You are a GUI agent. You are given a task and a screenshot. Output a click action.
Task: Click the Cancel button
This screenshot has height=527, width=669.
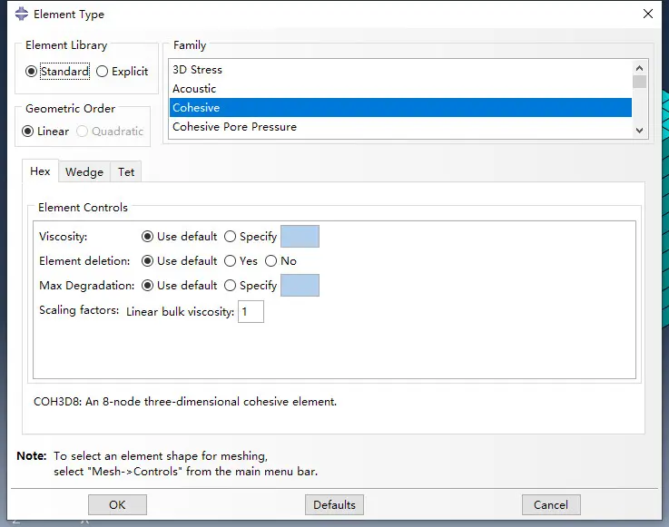551,505
